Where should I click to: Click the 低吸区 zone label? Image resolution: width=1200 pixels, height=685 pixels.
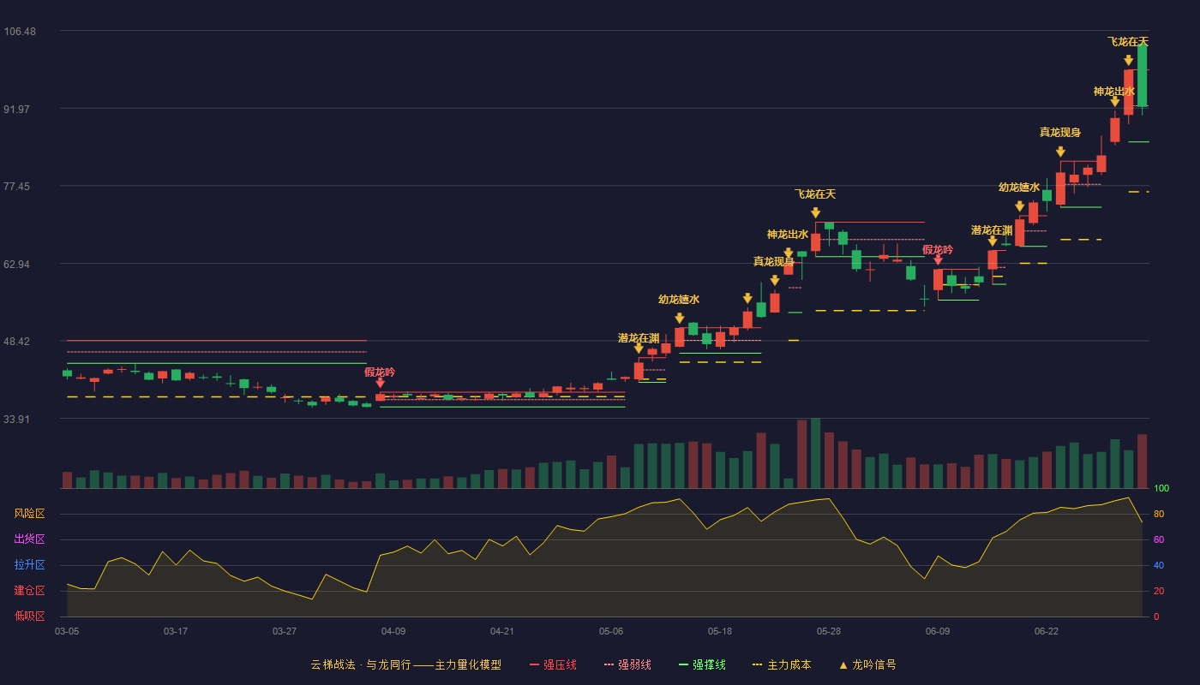[x=30, y=616]
